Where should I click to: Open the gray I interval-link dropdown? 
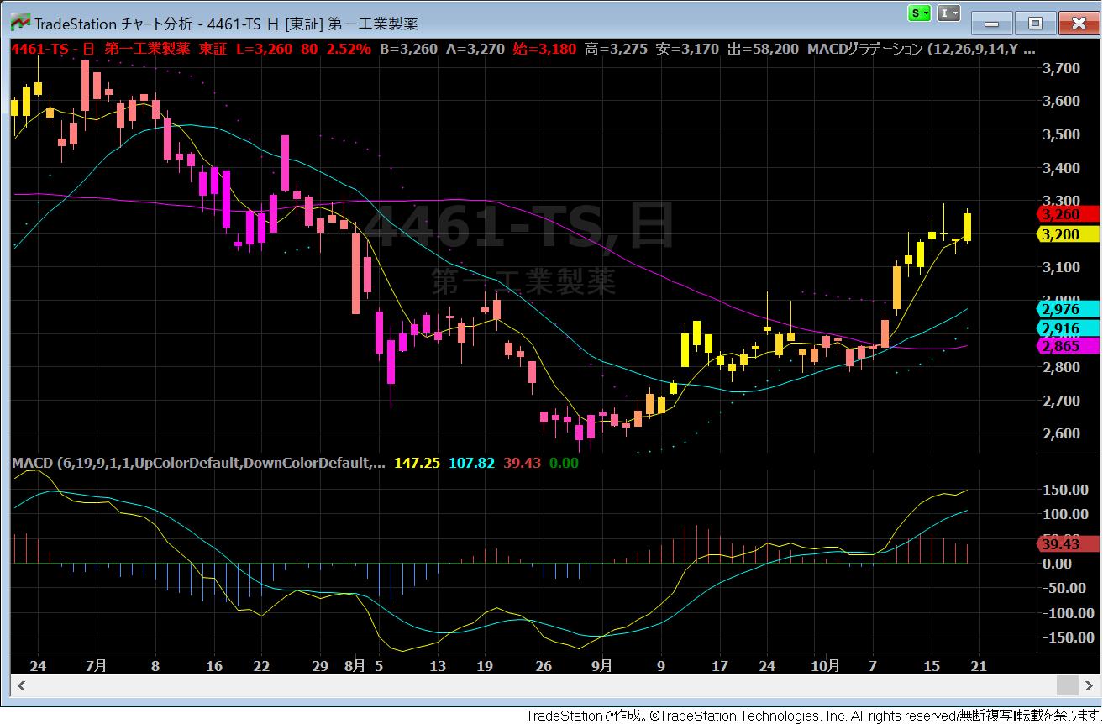(x=948, y=13)
